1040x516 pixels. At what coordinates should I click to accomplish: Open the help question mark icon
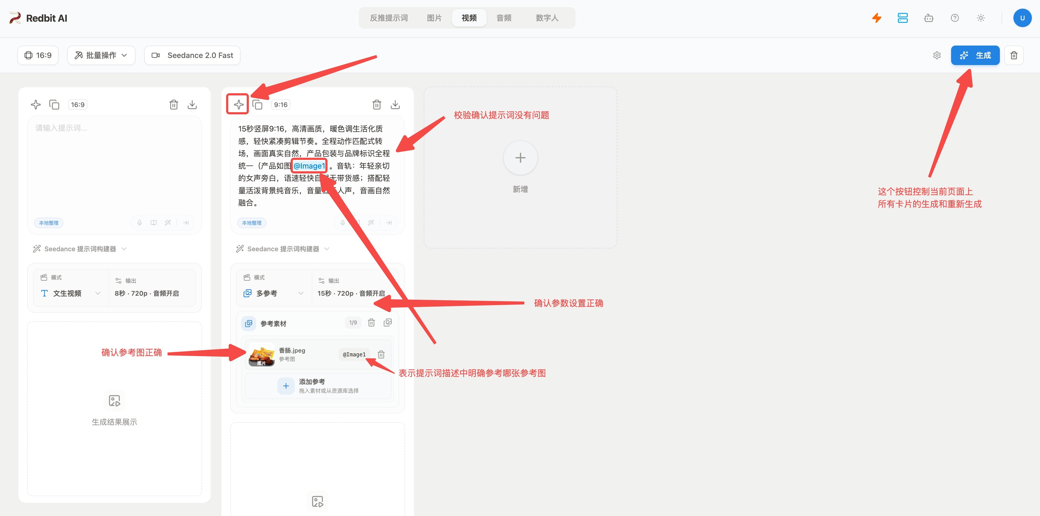[x=955, y=18]
